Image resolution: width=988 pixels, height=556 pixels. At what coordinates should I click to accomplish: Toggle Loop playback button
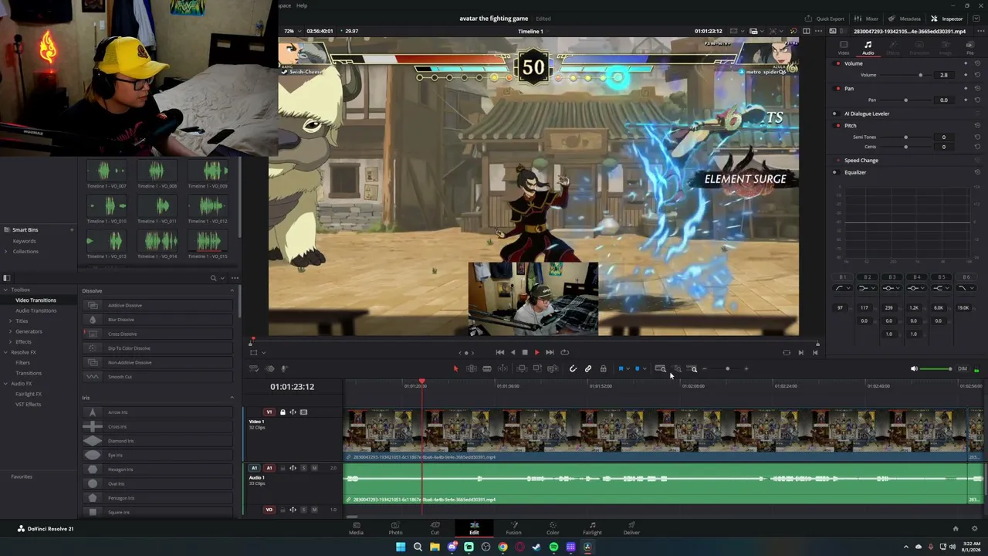pos(565,352)
